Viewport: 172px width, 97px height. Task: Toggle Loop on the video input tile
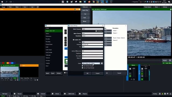coord(15,78)
